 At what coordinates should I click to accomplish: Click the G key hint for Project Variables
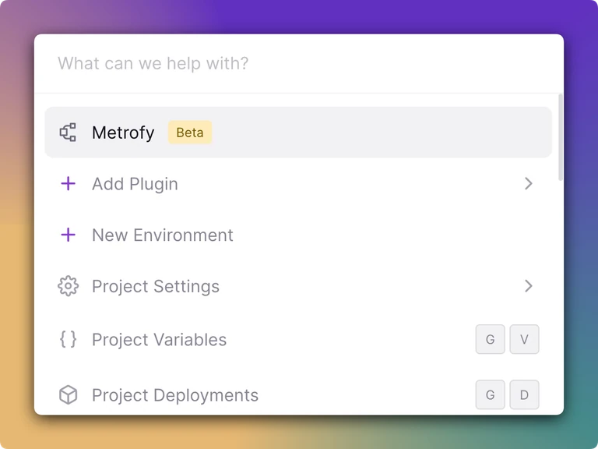tap(490, 339)
